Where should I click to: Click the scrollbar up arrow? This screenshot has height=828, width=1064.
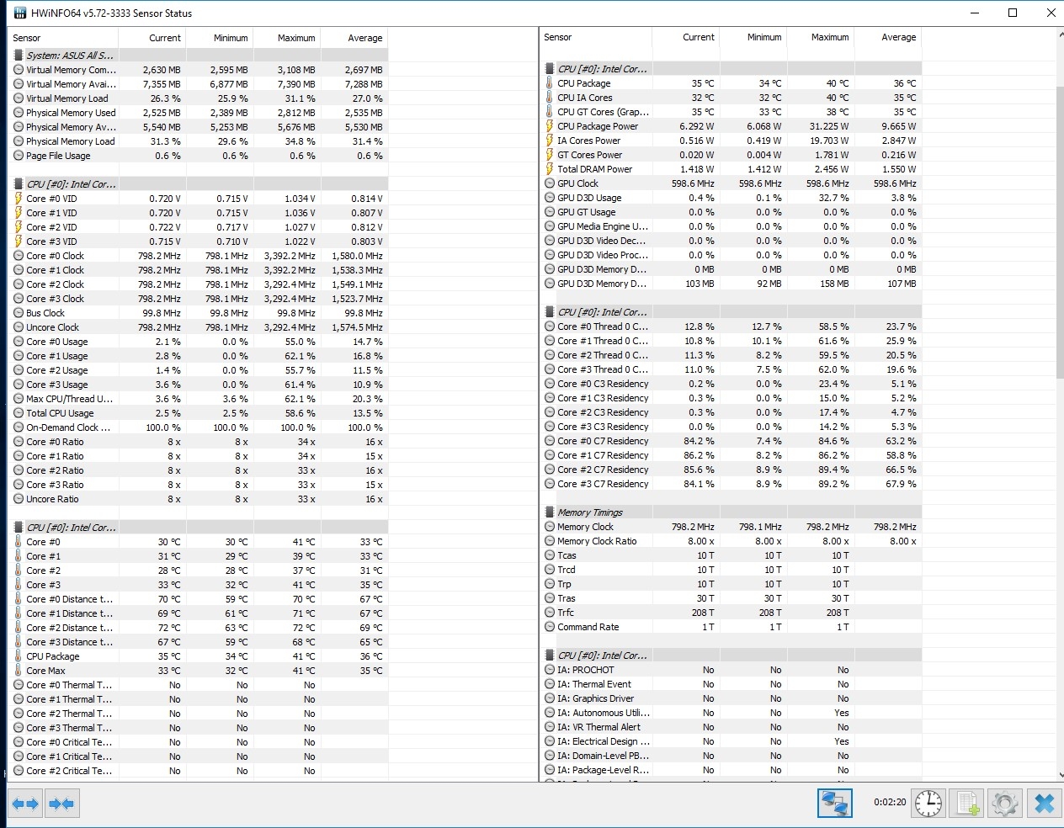point(1059,35)
